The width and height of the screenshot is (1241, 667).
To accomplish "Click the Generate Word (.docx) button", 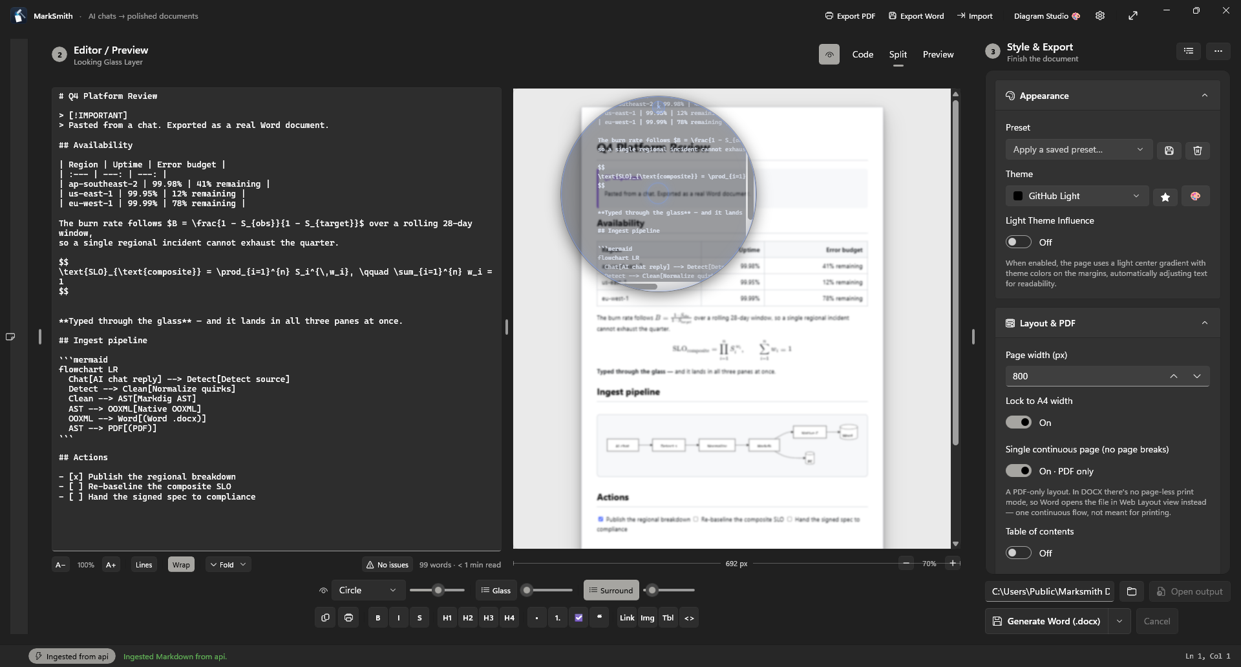I will tap(1047, 621).
